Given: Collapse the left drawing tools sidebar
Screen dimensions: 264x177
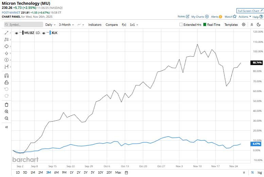Looking at the screenshot, I should point(6,127).
